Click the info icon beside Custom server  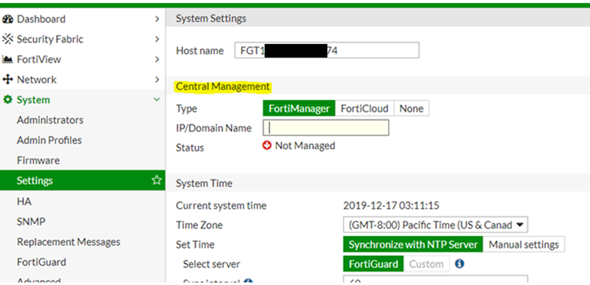click(459, 264)
